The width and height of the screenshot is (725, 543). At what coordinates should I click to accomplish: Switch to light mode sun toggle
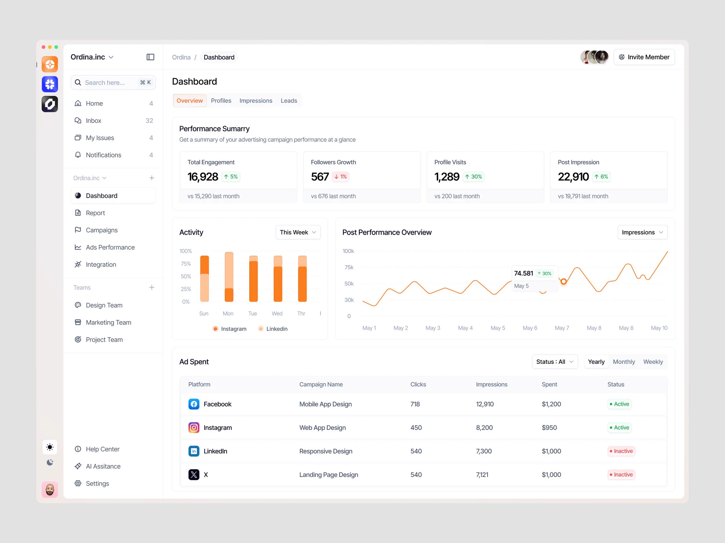coord(50,447)
